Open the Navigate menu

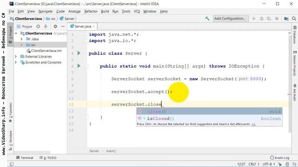(46, 11)
